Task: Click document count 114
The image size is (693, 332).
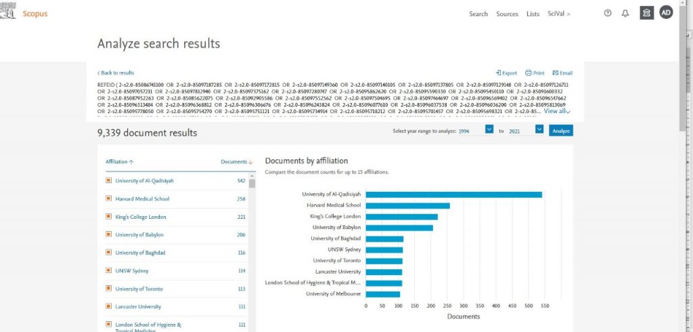Action: (x=242, y=270)
